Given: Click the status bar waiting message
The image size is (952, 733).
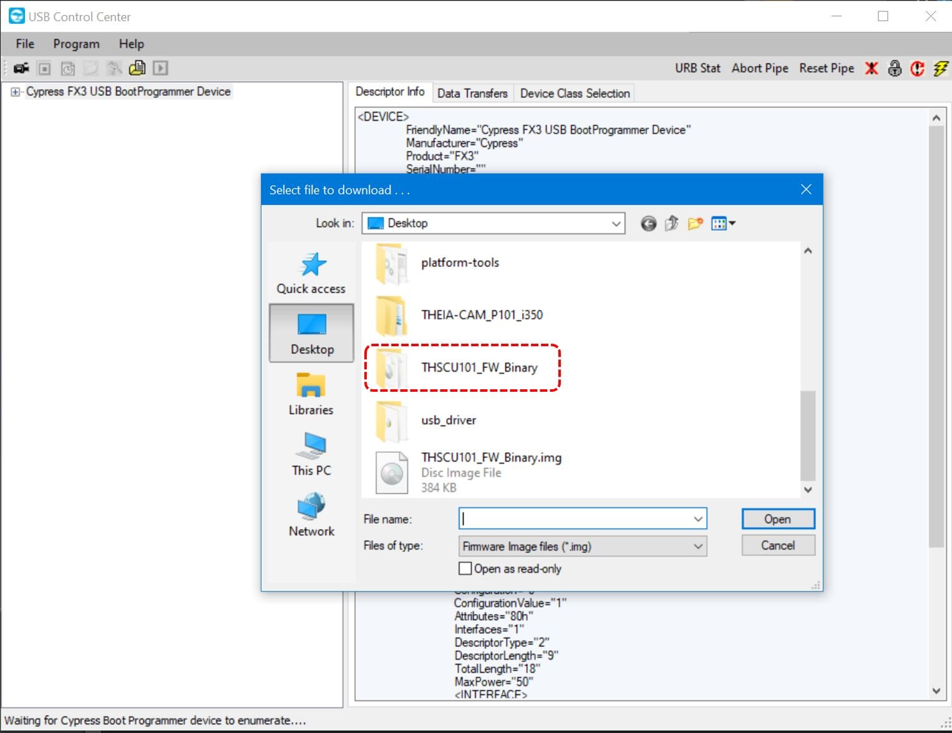Looking at the screenshot, I should pyautogui.click(x=155, y=721).
